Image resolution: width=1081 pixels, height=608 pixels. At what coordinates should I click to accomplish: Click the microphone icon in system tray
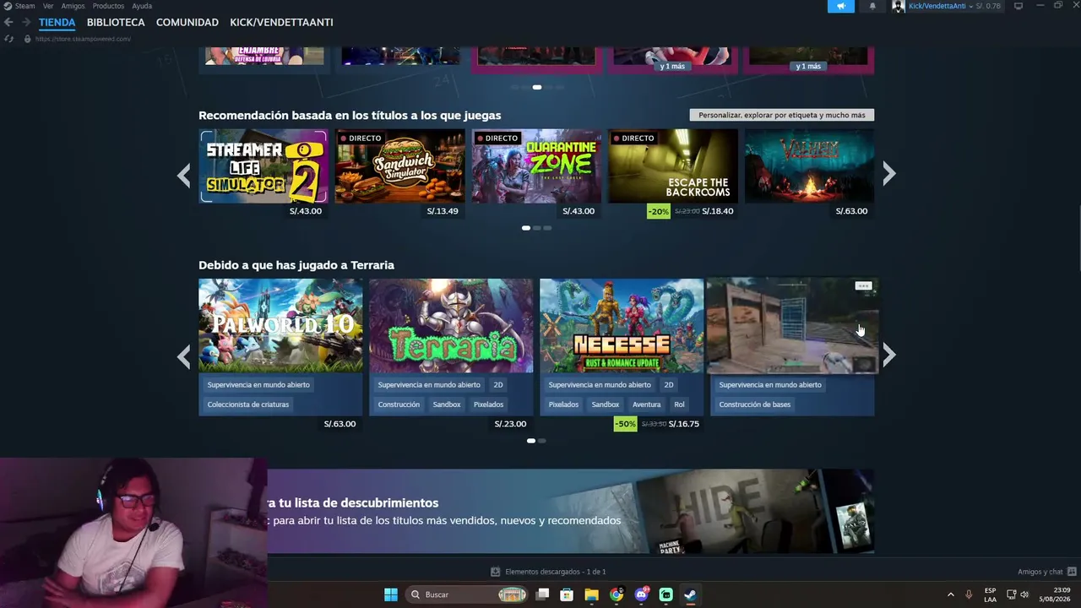click(969, 594)
